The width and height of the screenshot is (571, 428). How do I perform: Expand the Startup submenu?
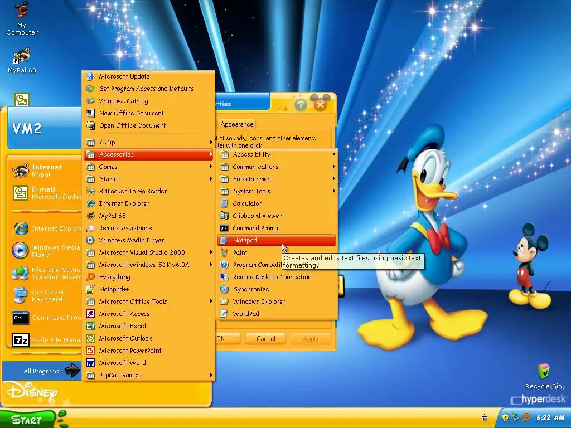[148, 179]
